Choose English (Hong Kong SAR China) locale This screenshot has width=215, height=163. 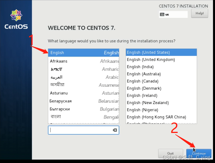[161, 117]
